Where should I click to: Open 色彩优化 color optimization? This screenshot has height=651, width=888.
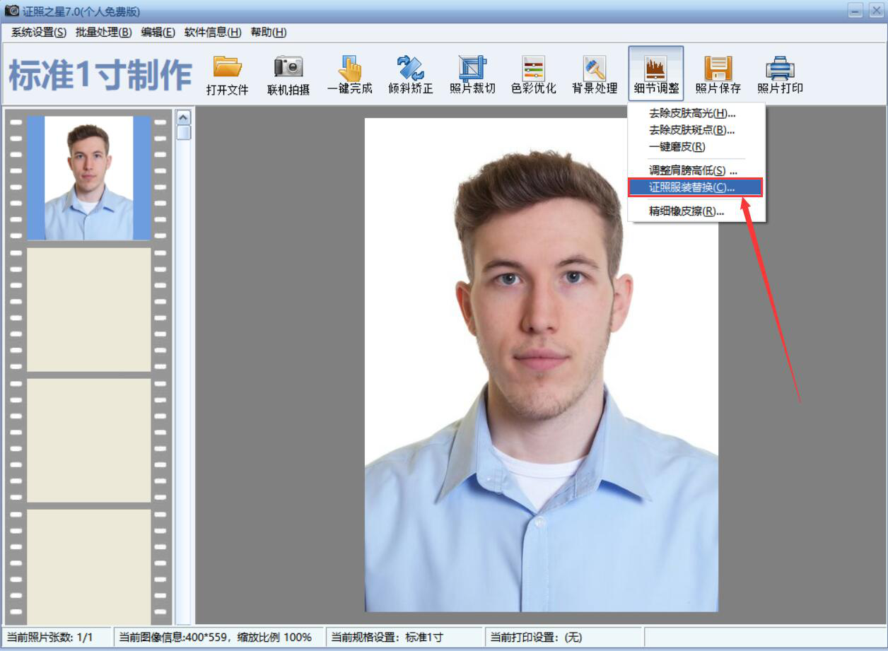click(534, 74)
